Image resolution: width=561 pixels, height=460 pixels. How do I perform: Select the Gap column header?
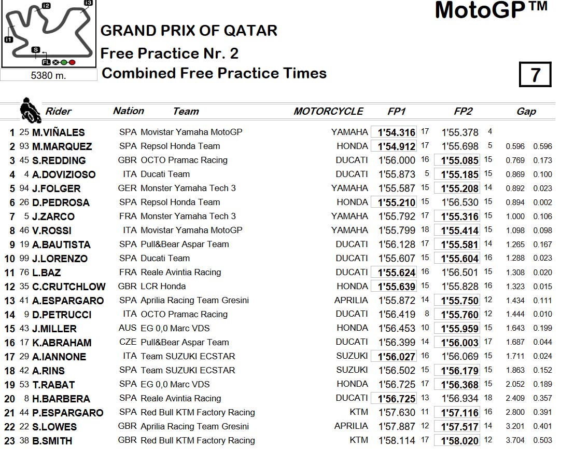[526, 112]
